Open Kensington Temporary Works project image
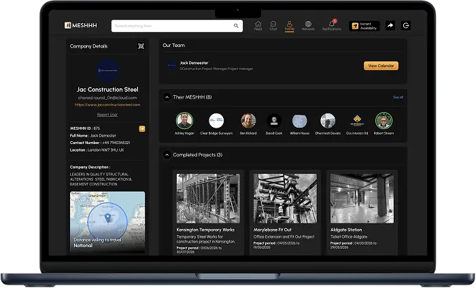Viewport: 476px width, 288px height. point(208,198)
